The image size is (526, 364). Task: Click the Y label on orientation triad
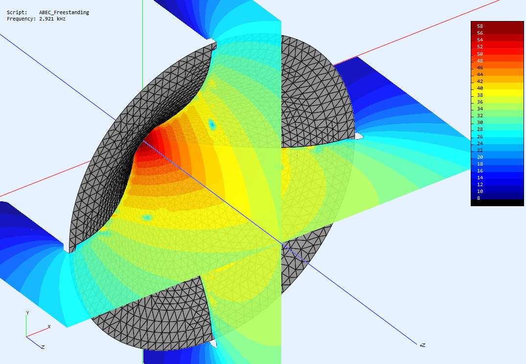(27, 313)
